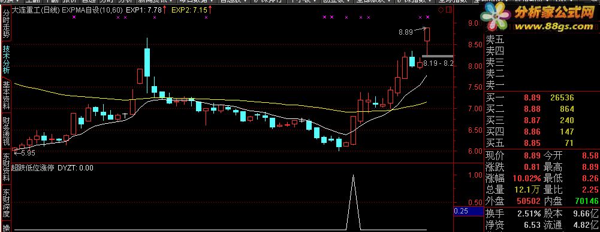
Task: Click the 8.89 high price arrow label
Action: [x=406, y=32]
